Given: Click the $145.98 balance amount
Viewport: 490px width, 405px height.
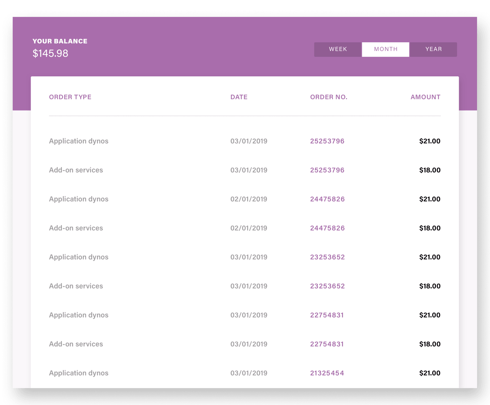Looking at the screenshot, I should click(x=50, y=53).
